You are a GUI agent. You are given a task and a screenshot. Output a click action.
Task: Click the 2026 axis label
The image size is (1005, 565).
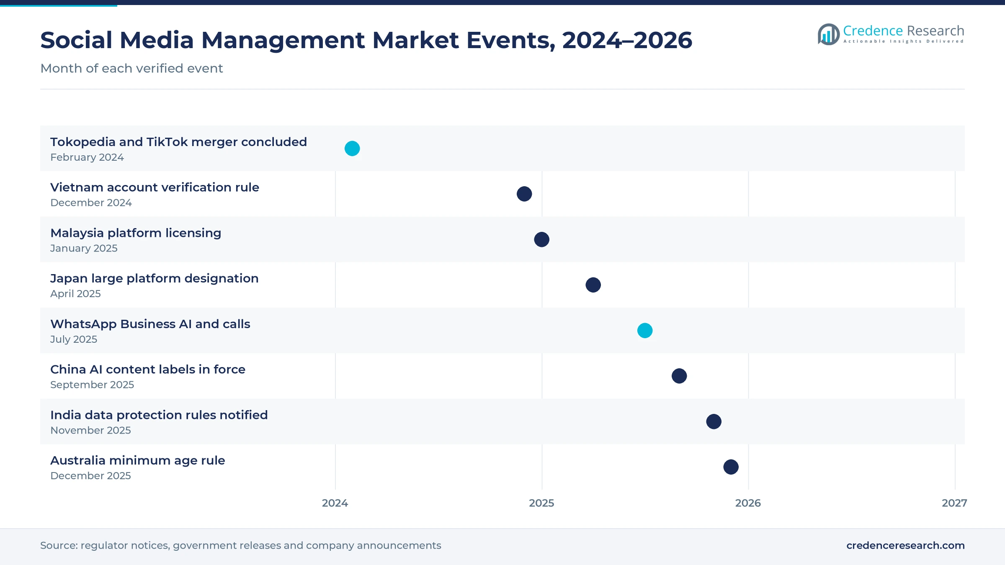tap(748, 503)
